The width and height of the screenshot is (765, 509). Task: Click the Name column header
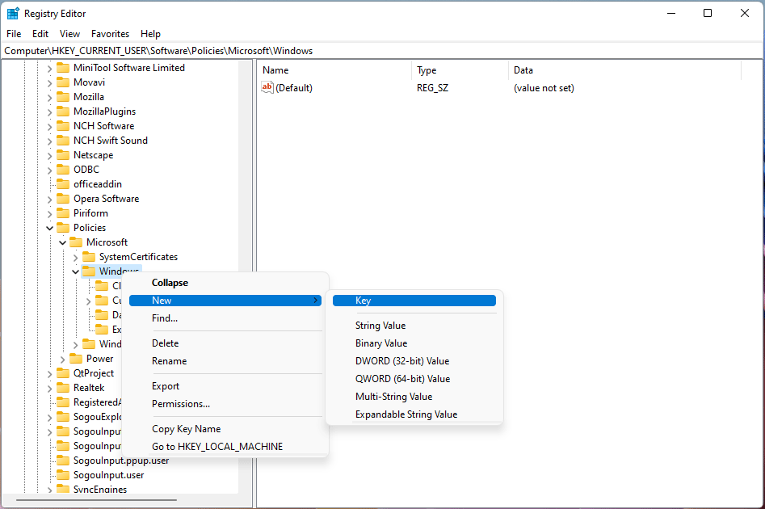tap(334, 70)
